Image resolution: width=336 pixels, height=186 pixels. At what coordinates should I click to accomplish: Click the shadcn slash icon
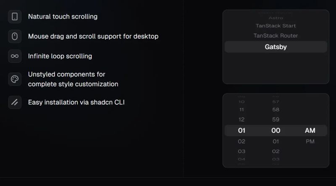(15, 102)
